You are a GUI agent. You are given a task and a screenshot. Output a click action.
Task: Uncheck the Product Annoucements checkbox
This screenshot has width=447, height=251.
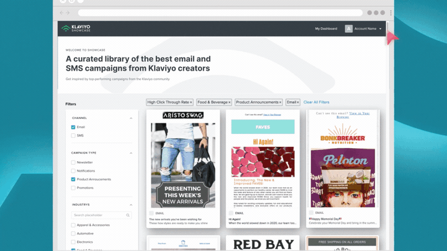point(73,179)
